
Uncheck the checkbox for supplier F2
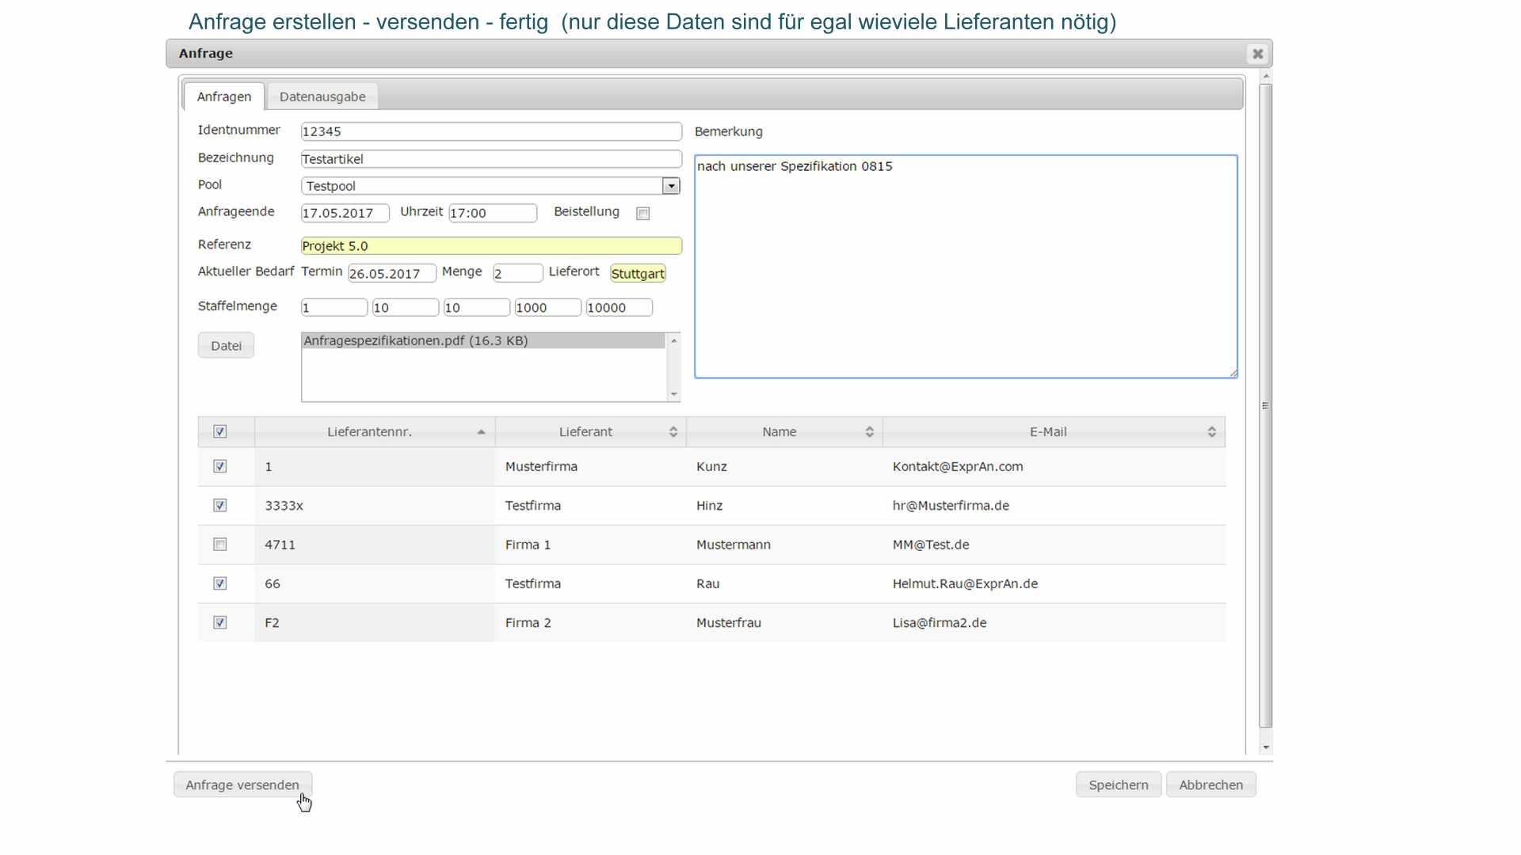[220, 622]
